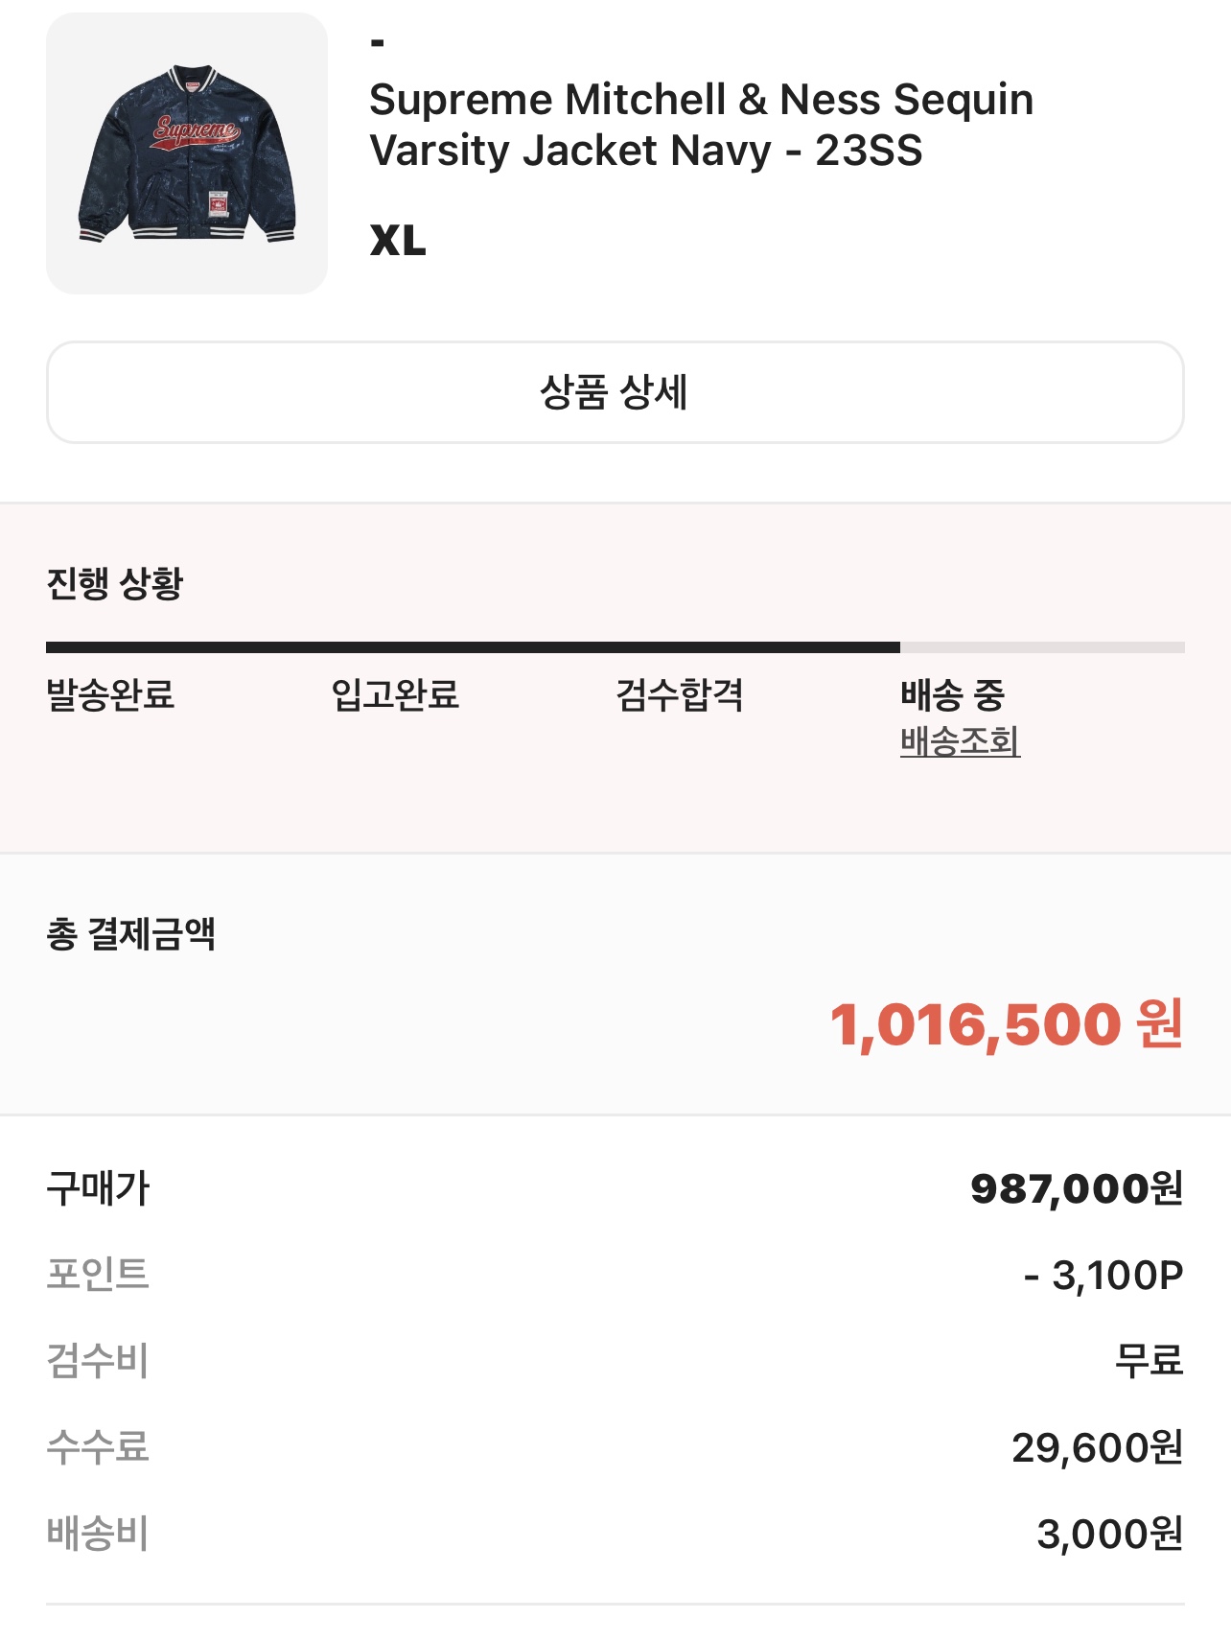Click the 29,600원 fee amount
Image resolution: width=1231 pixels, height=1642 pixels.
[1098, 1447]
